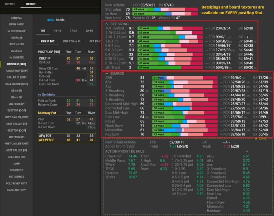Select OPEN RAISE in the sidebar
Viewport: 274px width, 216px height.
pos(16,24)
